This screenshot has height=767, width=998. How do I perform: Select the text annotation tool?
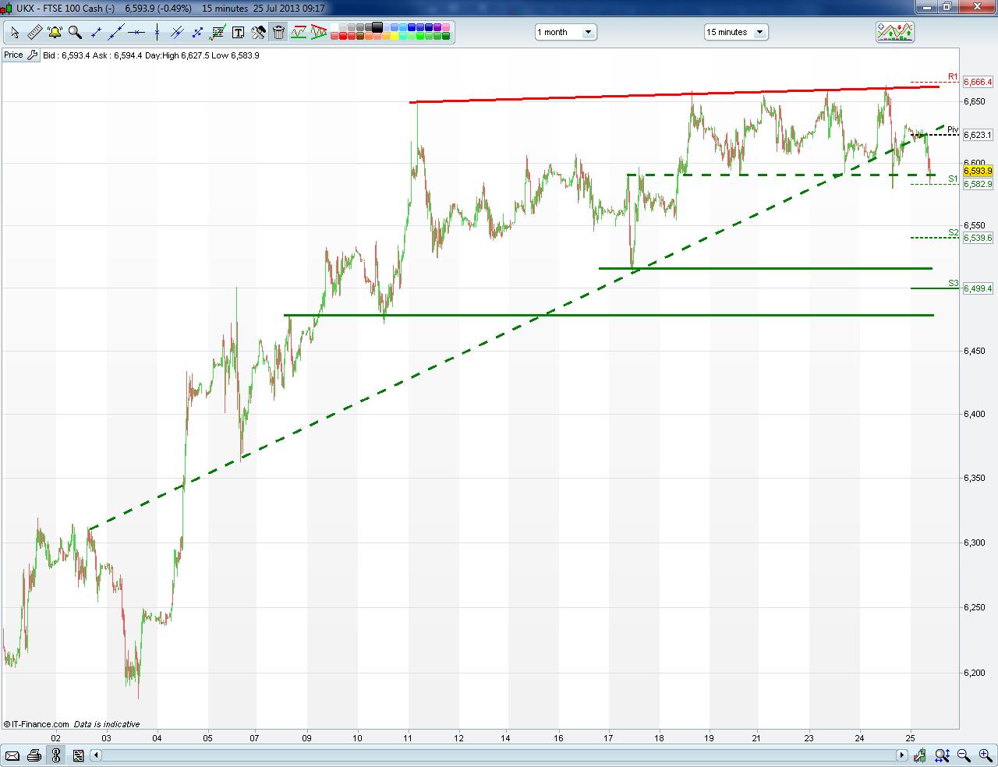[238, 32]
